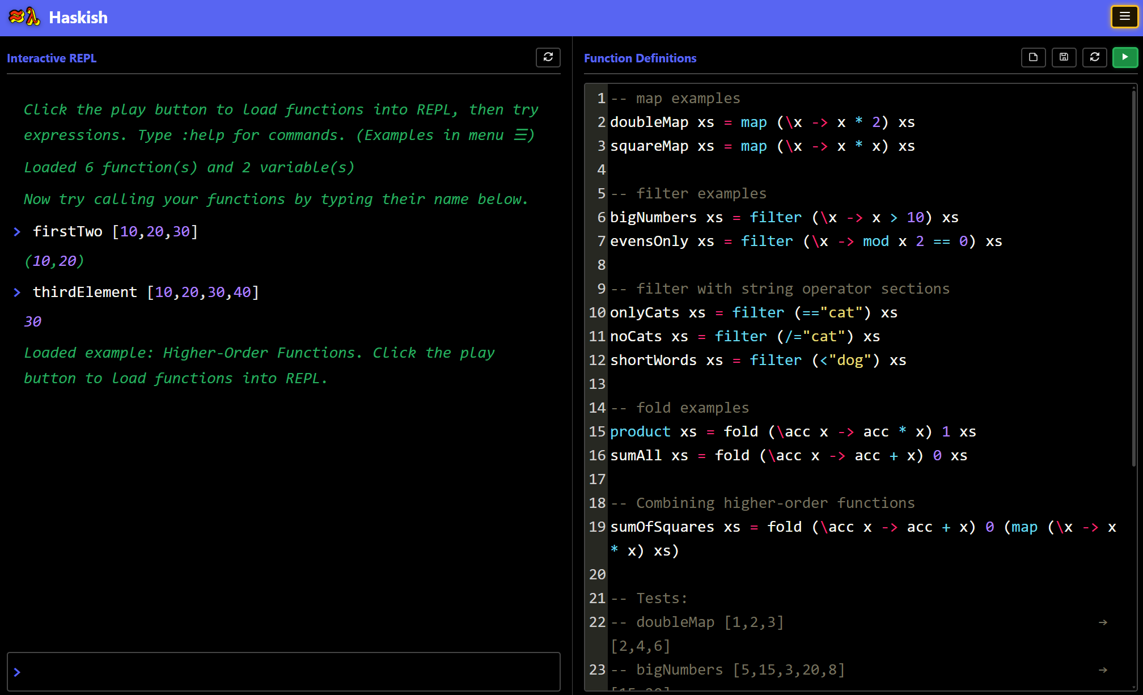The image size is (1143, 695).
Task: Click the 'filter with string operator sections' comment
Action: click(780, 289)
